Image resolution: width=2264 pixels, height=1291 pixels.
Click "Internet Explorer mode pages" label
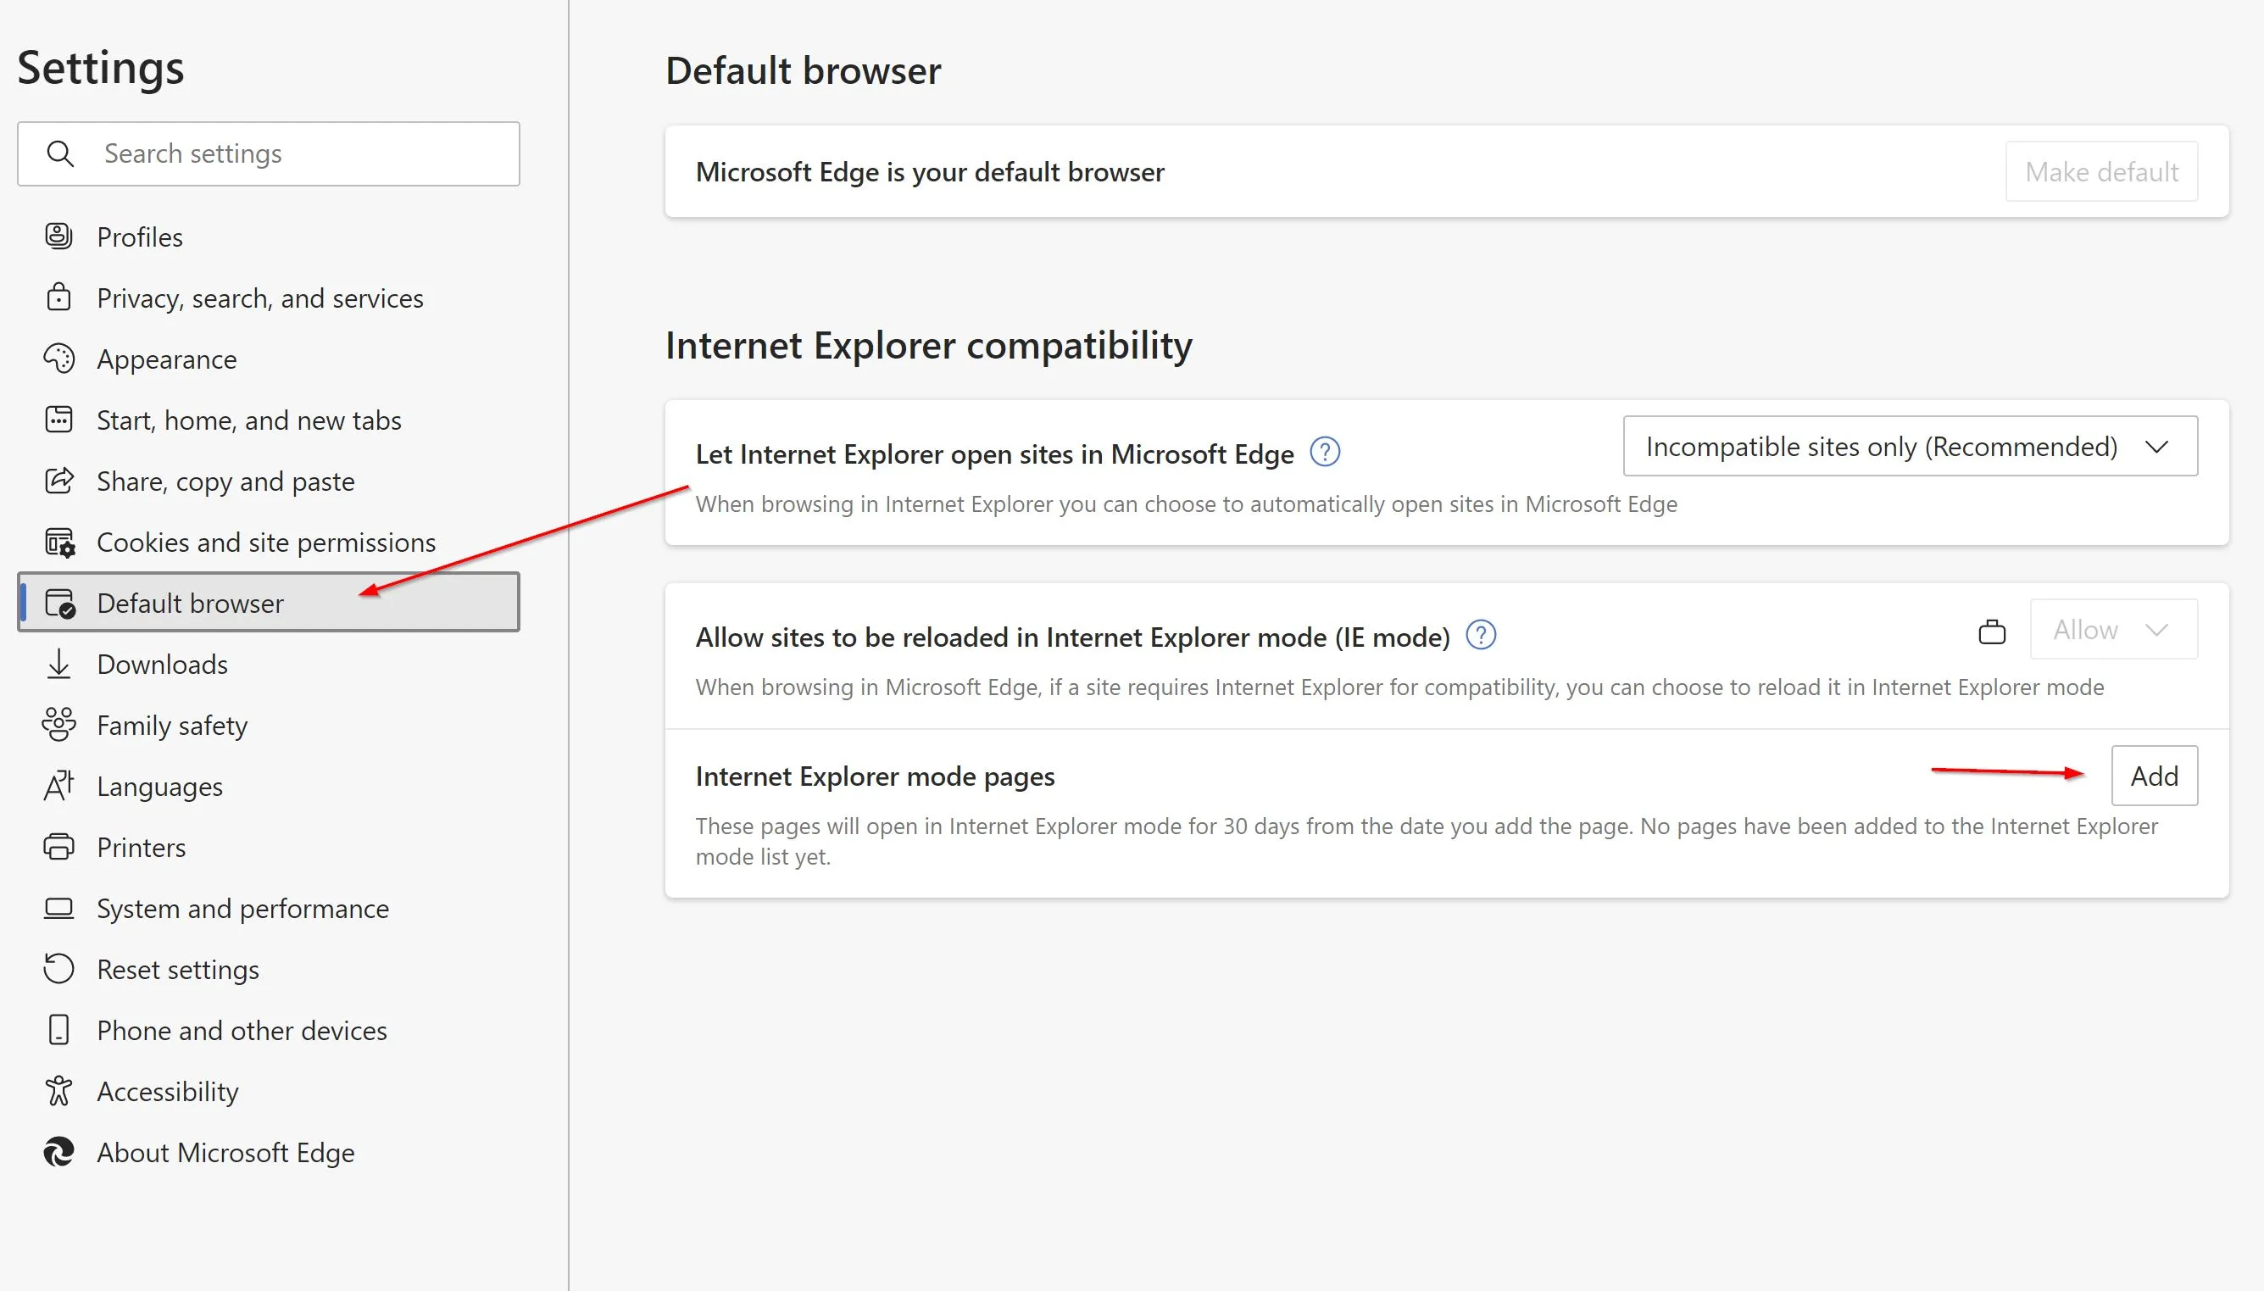click(875, 776)
